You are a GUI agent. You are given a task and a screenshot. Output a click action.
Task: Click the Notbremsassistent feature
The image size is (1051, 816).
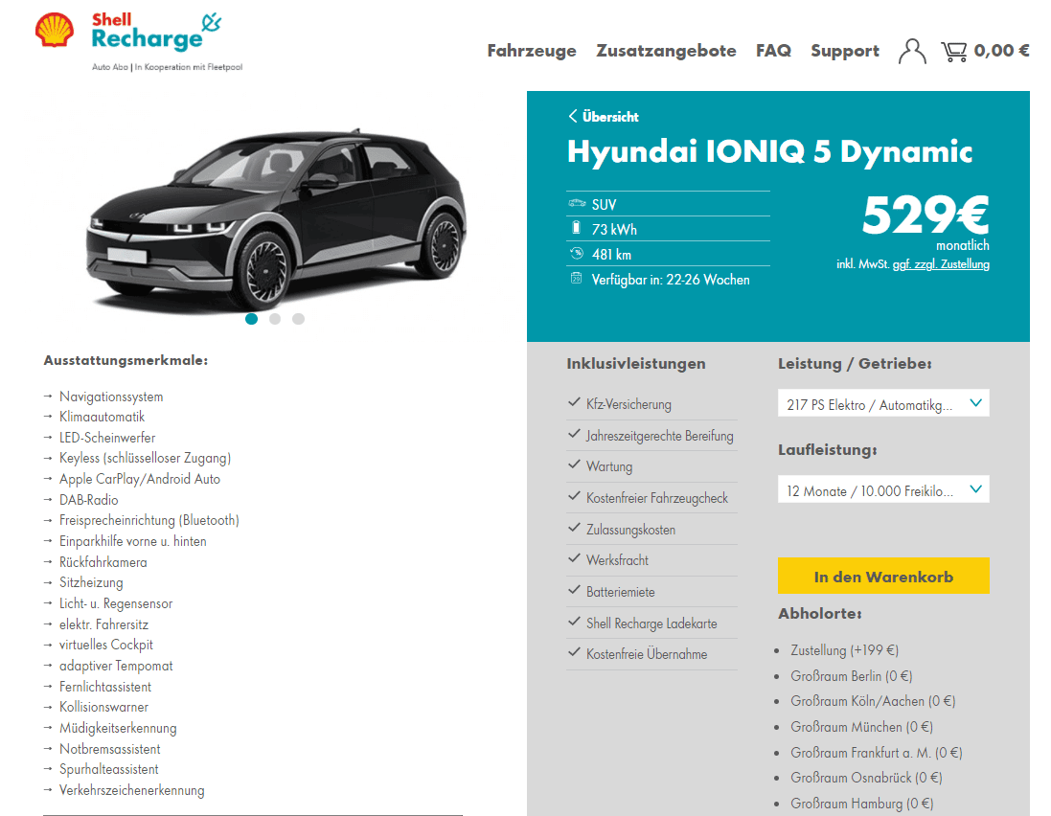pos(110,749)
